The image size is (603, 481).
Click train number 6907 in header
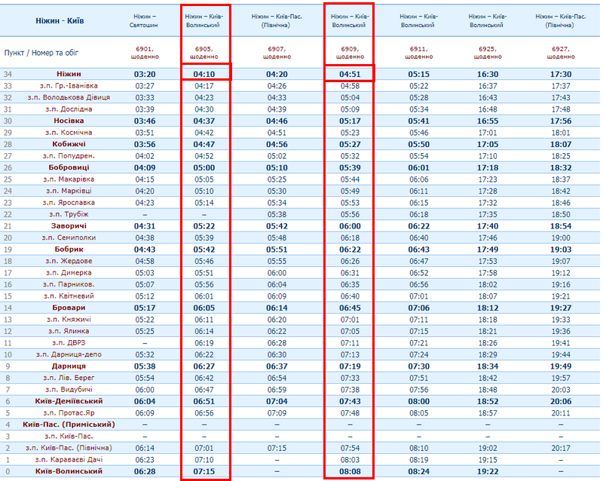click(x=277, y=48)
